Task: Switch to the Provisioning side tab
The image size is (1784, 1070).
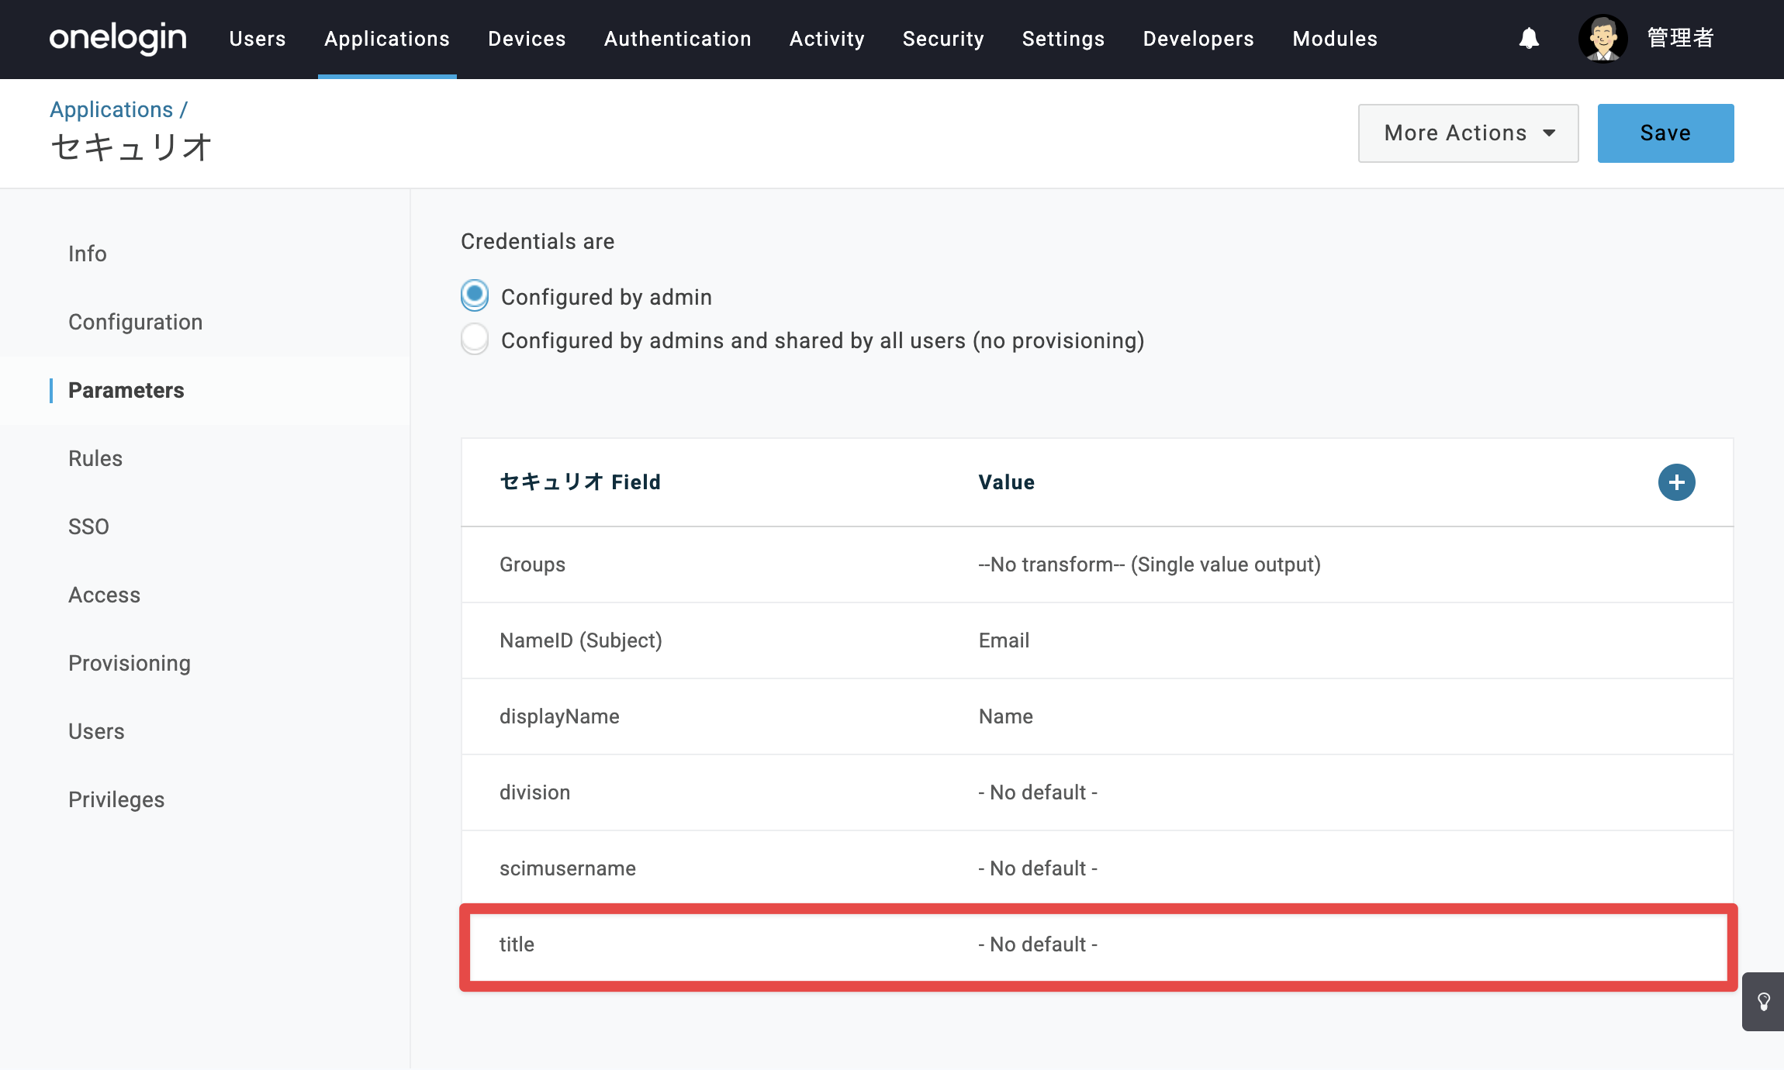Action: tap(130, 663)
